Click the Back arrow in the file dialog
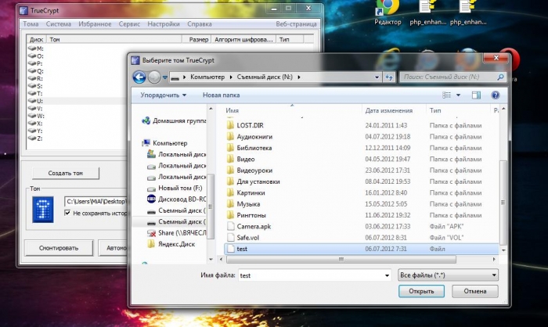The height and width of the screenshot is (327, 548). (x=140, y=77)
